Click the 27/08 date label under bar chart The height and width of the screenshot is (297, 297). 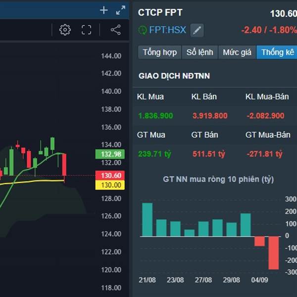[203, 280]
